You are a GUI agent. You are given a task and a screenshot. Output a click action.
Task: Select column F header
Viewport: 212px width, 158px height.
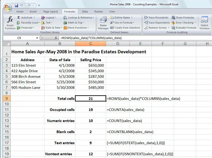(163, 44)
